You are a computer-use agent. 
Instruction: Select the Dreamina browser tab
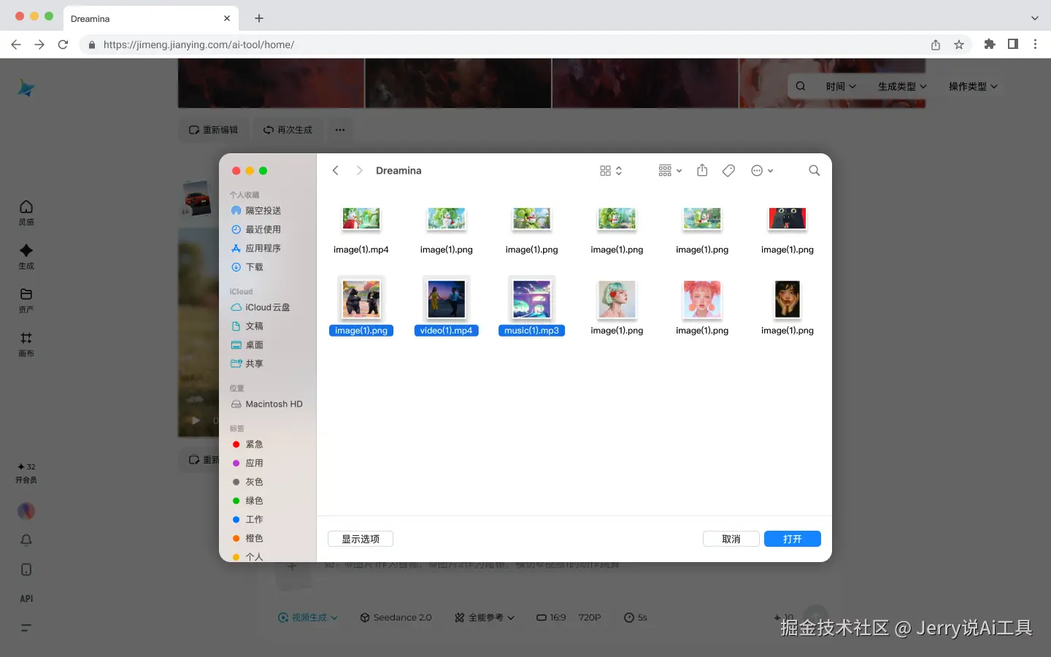tap(151, 18)
